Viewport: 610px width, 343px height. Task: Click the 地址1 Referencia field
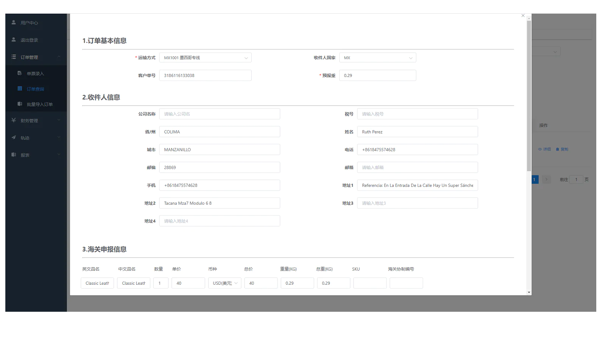click(417, 185)
